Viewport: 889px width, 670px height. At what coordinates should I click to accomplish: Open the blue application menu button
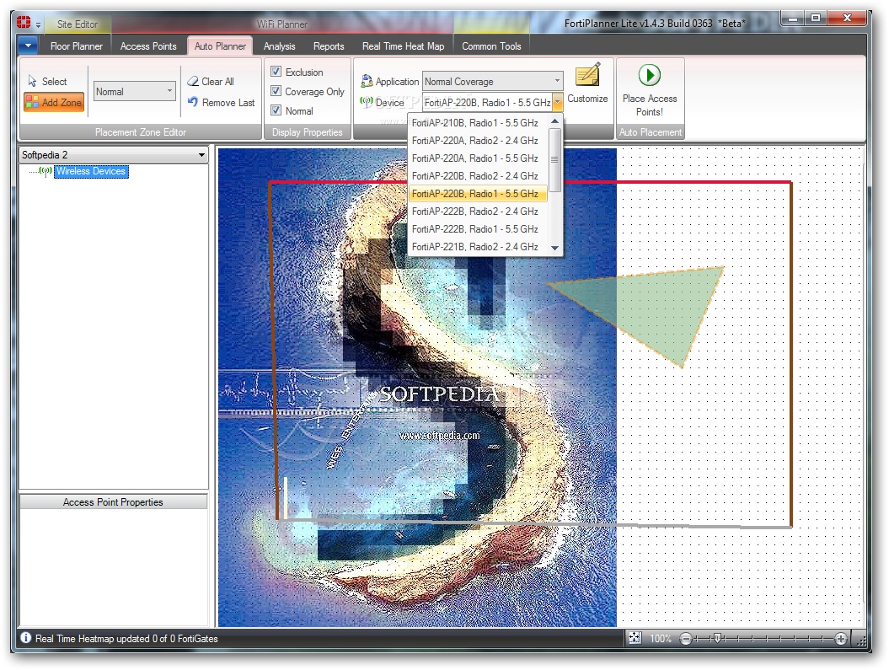28,45
